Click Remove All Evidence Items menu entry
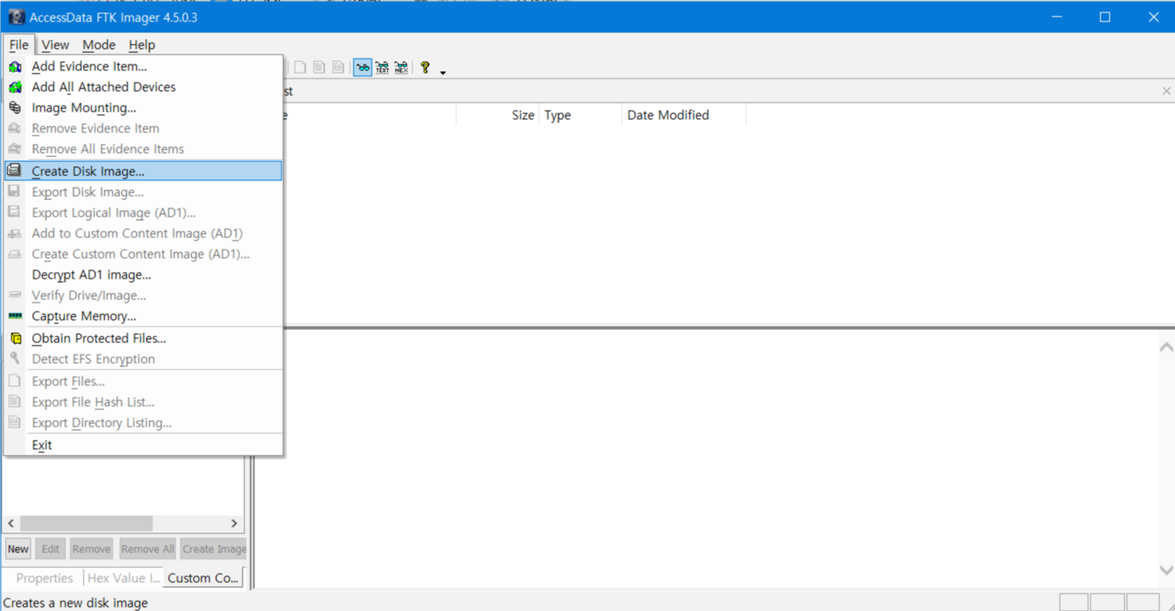The height and width of the screenshot is (611, 1175). (x=143, y=149)
